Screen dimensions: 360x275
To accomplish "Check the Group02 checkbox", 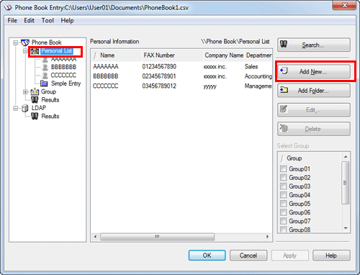I will tap(284, 178).
